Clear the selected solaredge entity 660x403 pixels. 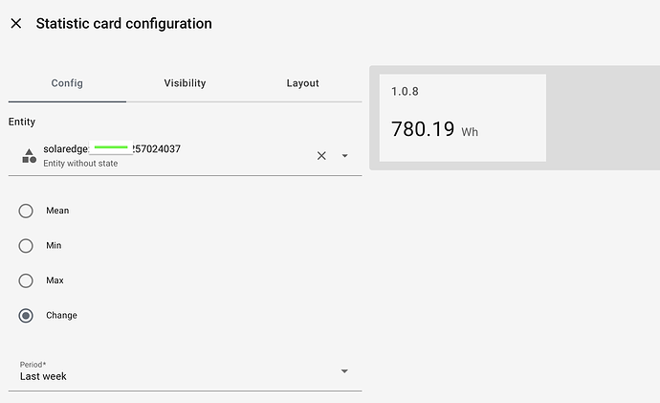click(321, 155)
